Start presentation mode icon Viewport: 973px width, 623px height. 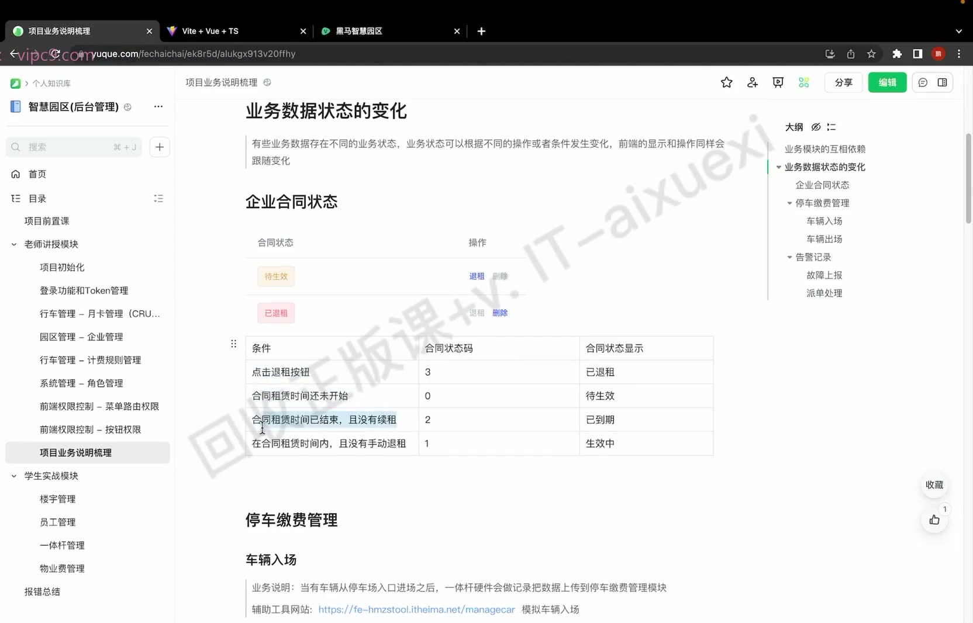(778, 82)
